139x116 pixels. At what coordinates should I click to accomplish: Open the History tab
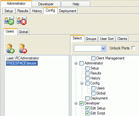(37, 11)
